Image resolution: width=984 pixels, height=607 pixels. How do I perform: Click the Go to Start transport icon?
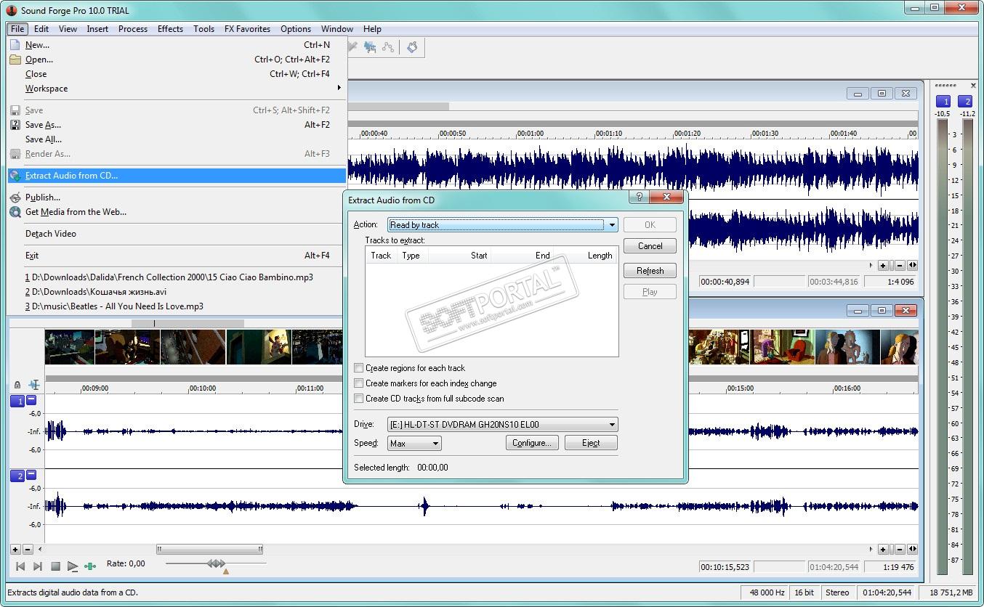click(20, 566)
